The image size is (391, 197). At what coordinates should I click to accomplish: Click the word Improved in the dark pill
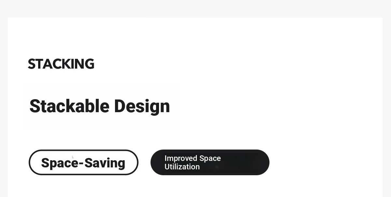coord(181,158)
